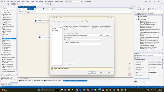Open the Develop configuration dropdown
The width and height of the screenshot is (164, 92).
point(26,4)
